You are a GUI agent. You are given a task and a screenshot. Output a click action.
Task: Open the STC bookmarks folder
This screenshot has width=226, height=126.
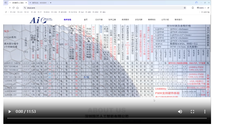pyautogui.click(x=27, y=12)
